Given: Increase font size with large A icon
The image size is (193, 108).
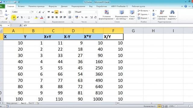Looking at the screenshot, I should click(x=40, y=12).
